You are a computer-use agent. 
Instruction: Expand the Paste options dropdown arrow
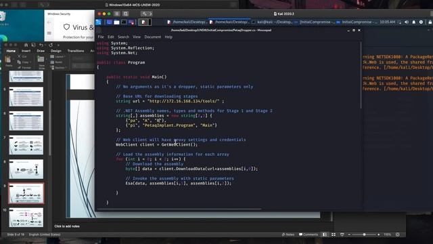[14, 60]
